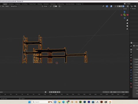Open the outliner display mode dropdown
The image size is (138, 104).
(x=132, y=6)
